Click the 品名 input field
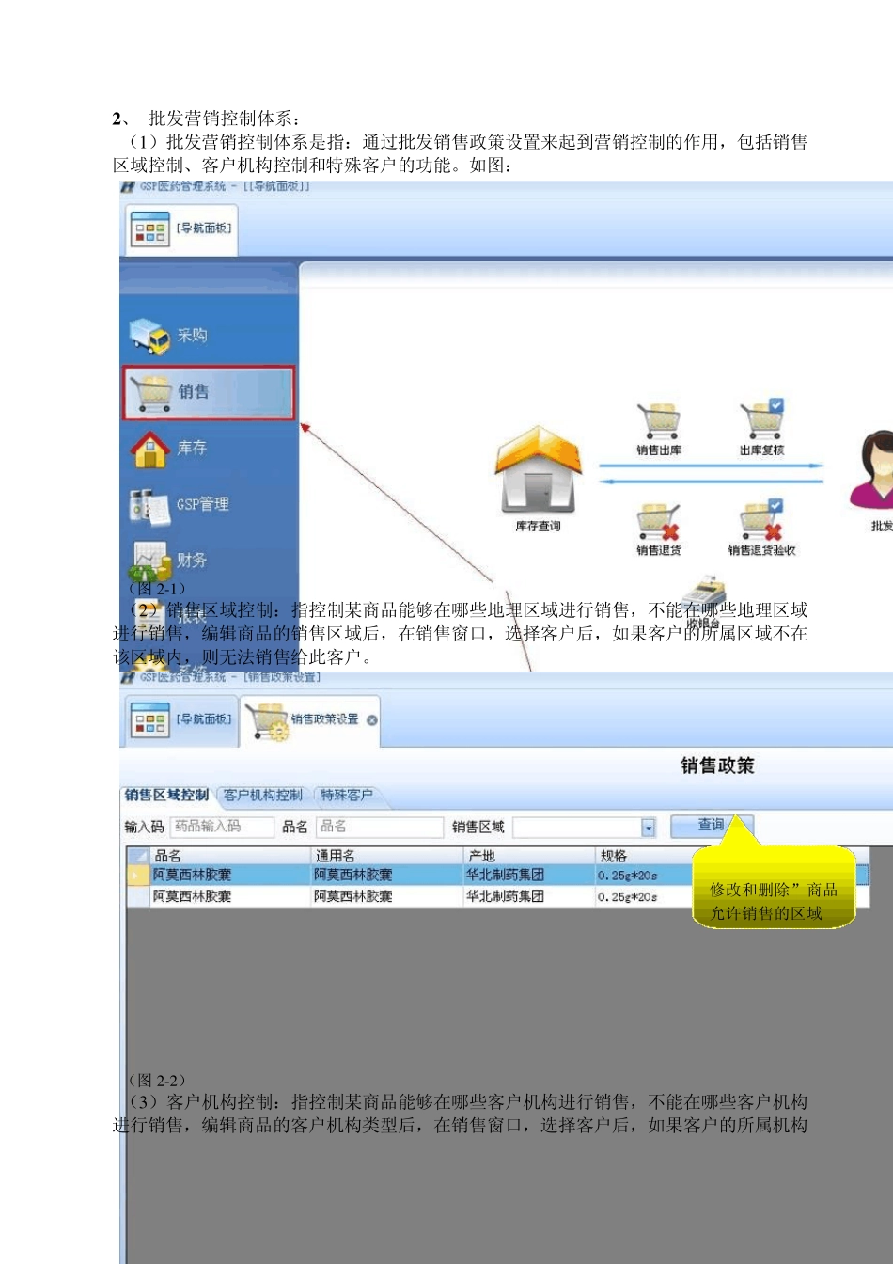The height and width of the screenshot is (1264, 893). pos(379,827)
